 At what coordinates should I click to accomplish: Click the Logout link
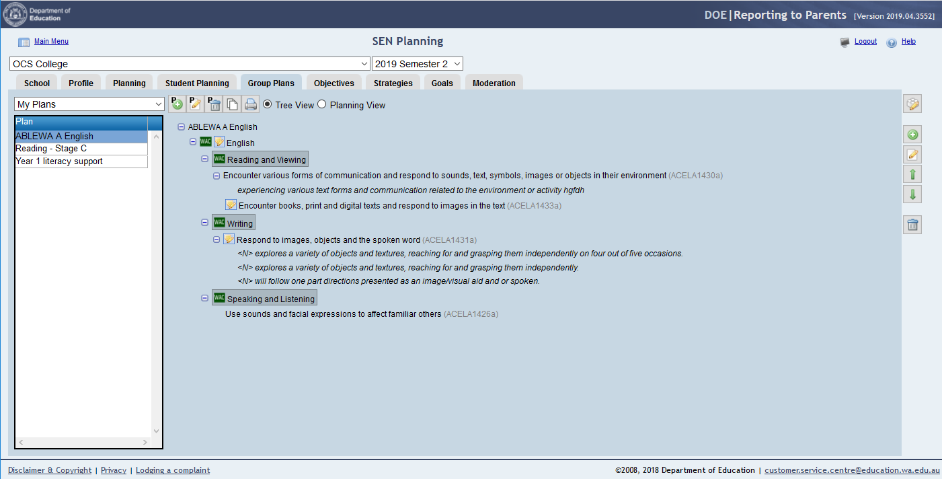(865, 42)
